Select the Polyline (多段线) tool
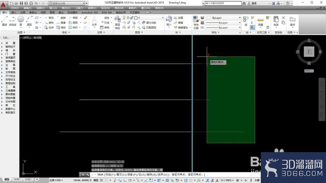The width and height of the screenshot is (326, 183). pyautogui.click(x=12, y=21)
